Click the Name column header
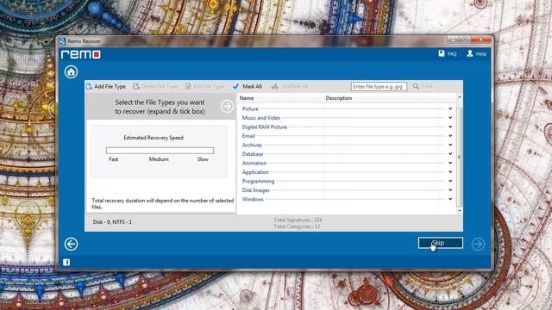 pyautogui.click(x=247, y=98)
